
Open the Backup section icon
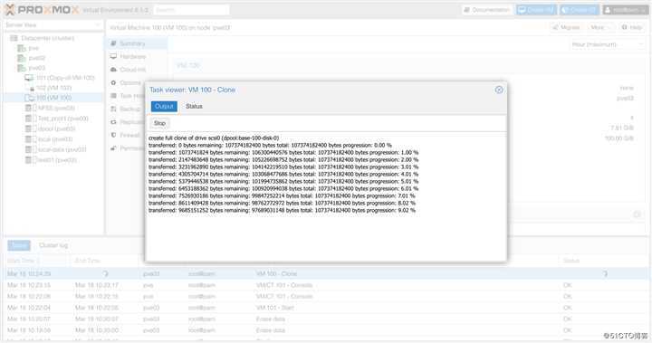coord(113,109)
